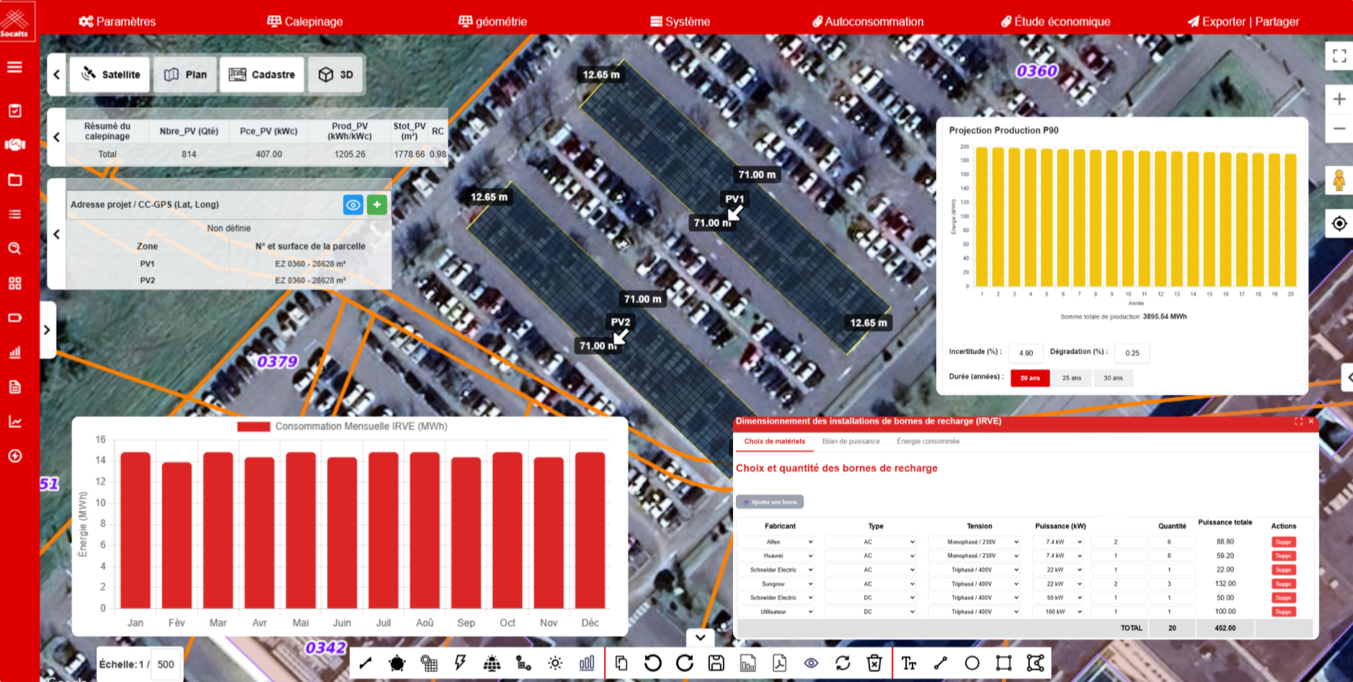Center the map with the location target icon
Image resolution: width=1353 pixels, height=682 pixels.
click(1339, 223)
